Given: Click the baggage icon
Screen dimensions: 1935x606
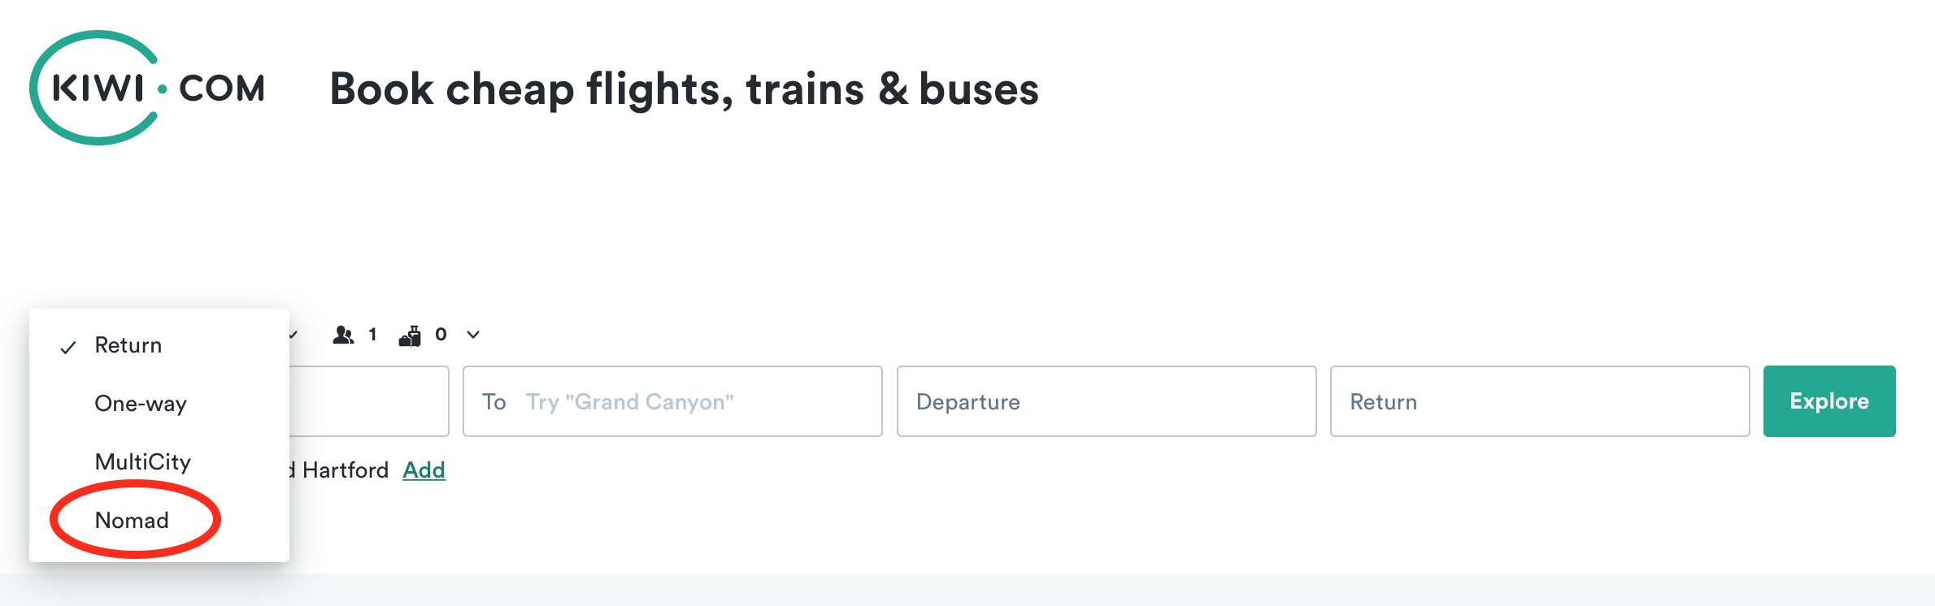Looking at the screenshot, I should (411, 335).
